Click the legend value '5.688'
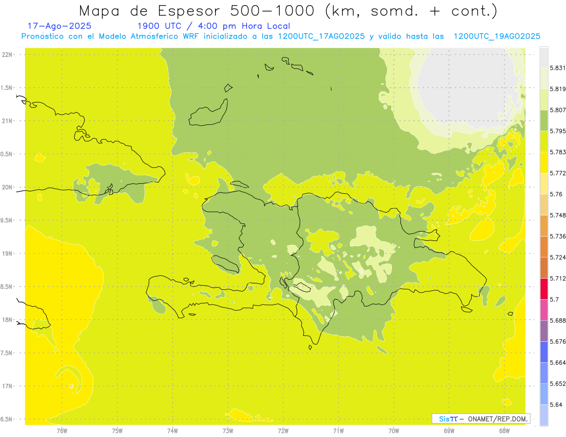Screen dimensions: 566x437 click(558, 321)
